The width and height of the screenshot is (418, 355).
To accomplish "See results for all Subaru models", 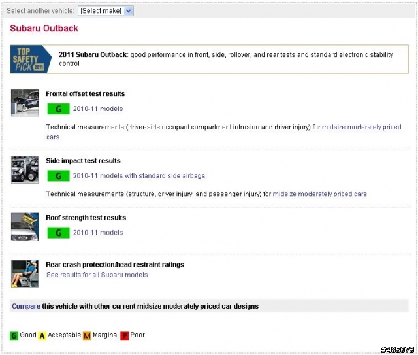I will coord(97,275).
